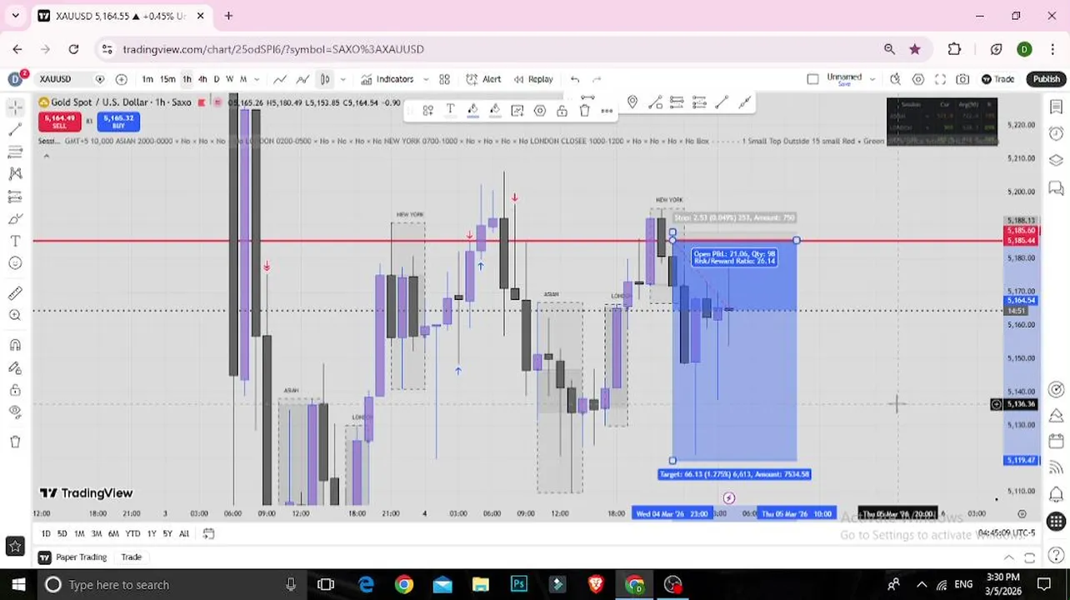The width and height of the screenshot is (1070, 600).
Task: Open drawing settings in floating toolbar
Action: [x=540, y=110]
